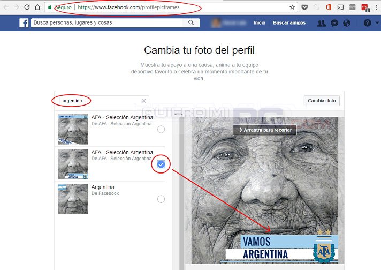Click second AFA frame thumbnail with Vamos Argentina
381x270 pixels.
73,164
